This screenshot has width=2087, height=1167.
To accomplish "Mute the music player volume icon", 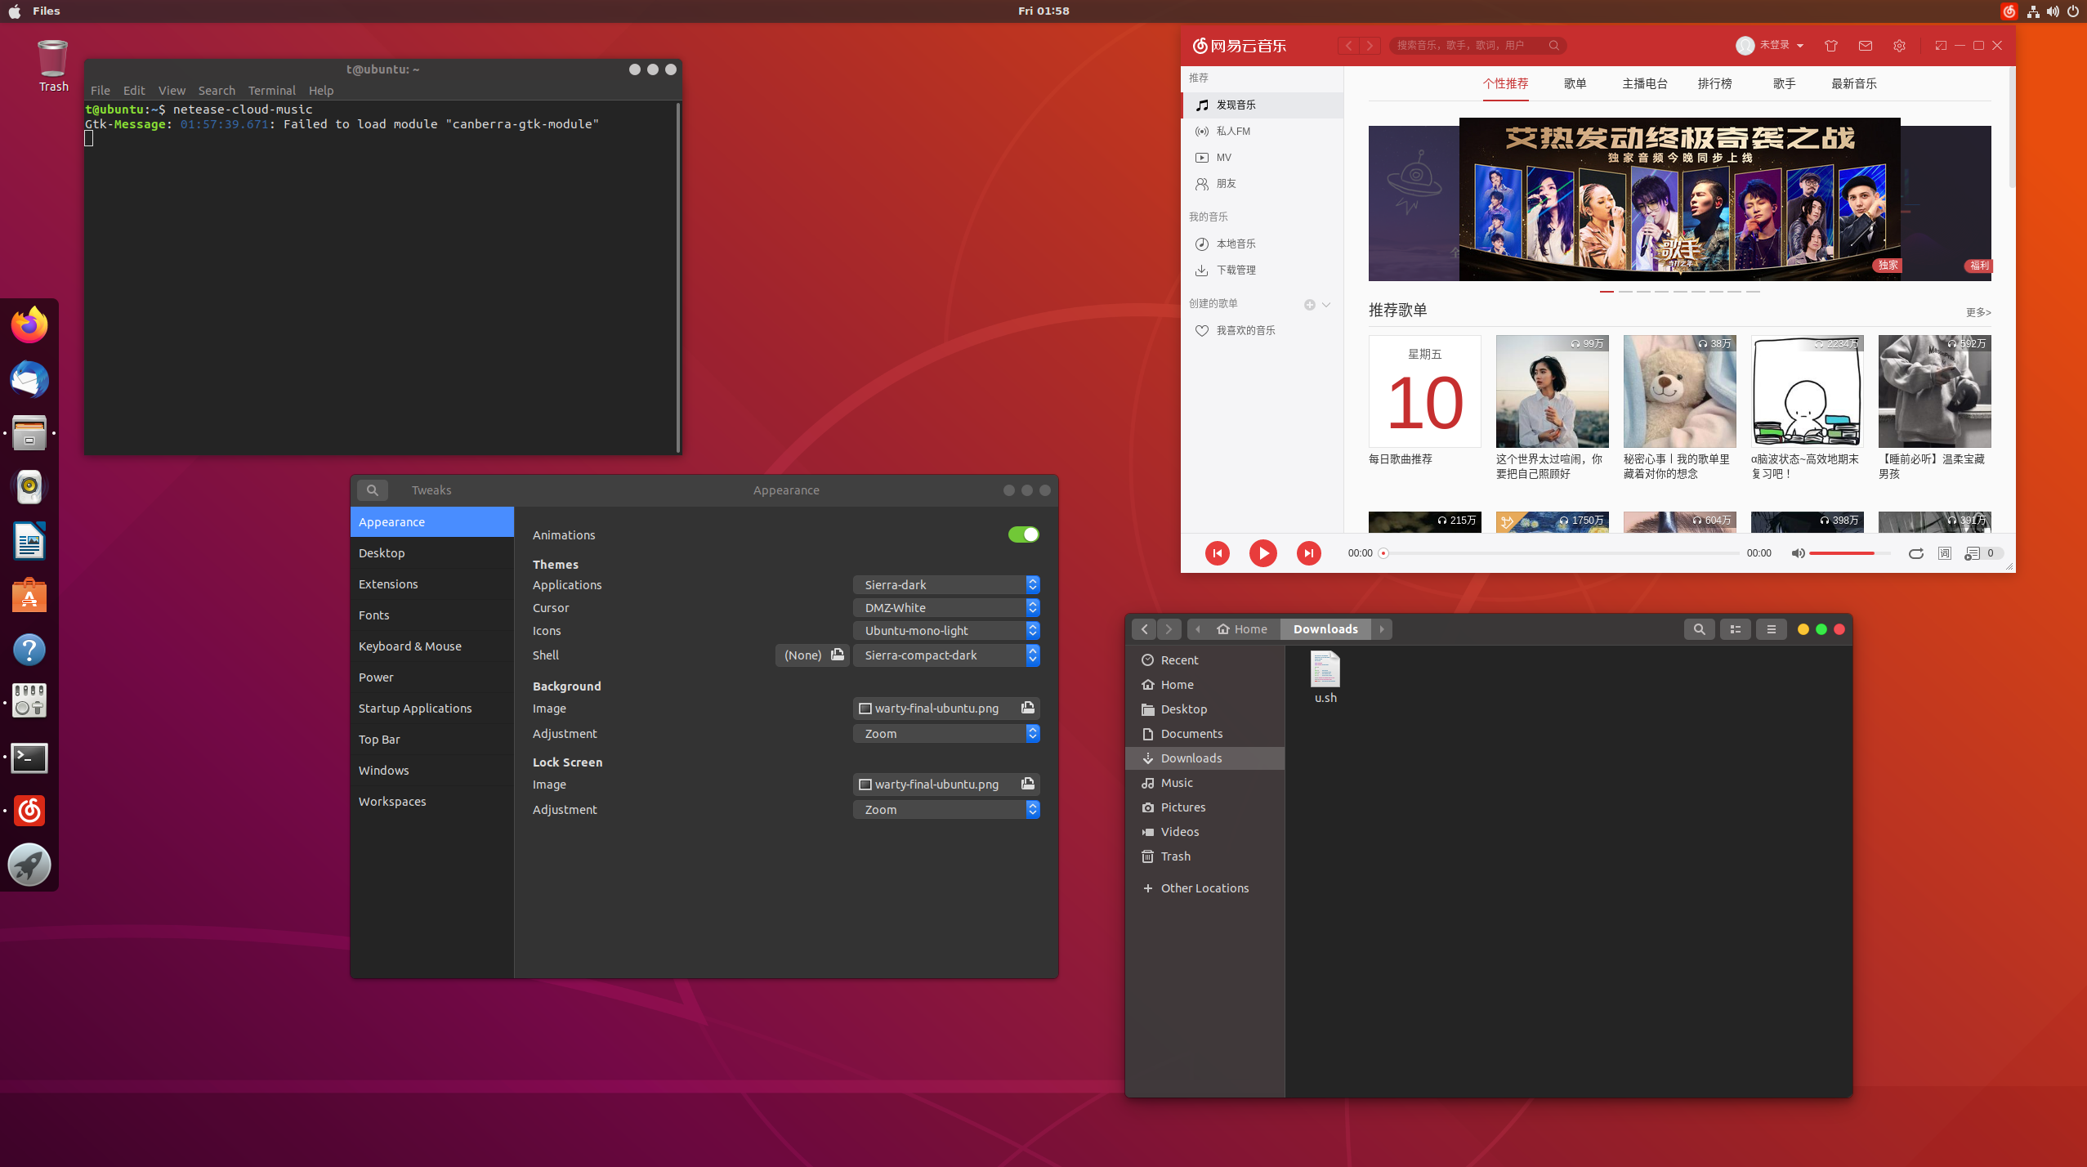I will coord(1797,553).
